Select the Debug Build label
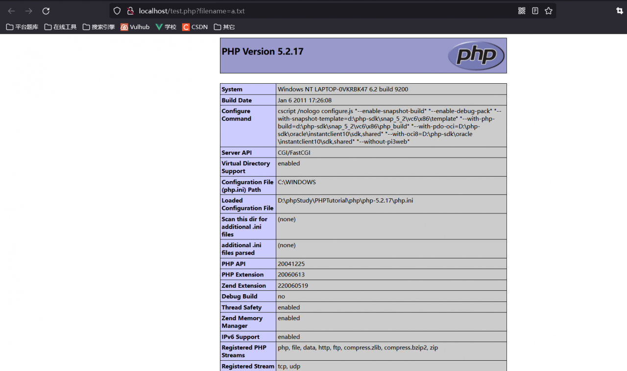Image resolution: width=627 pixels, height=371 pixels. tap(240, 297)
